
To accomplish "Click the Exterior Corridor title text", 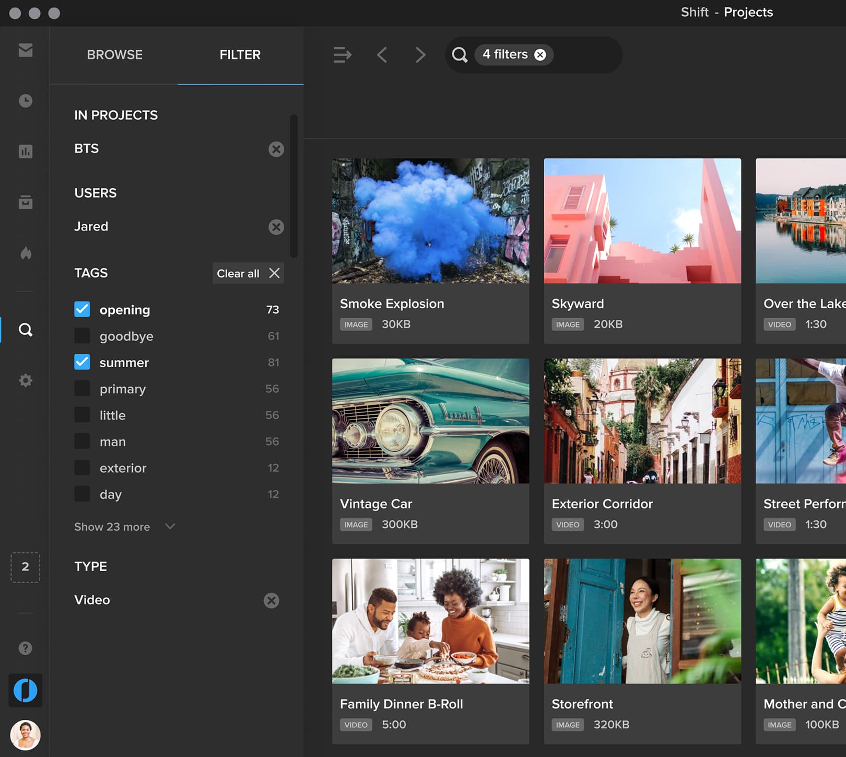I will click(x=602, y=504).
